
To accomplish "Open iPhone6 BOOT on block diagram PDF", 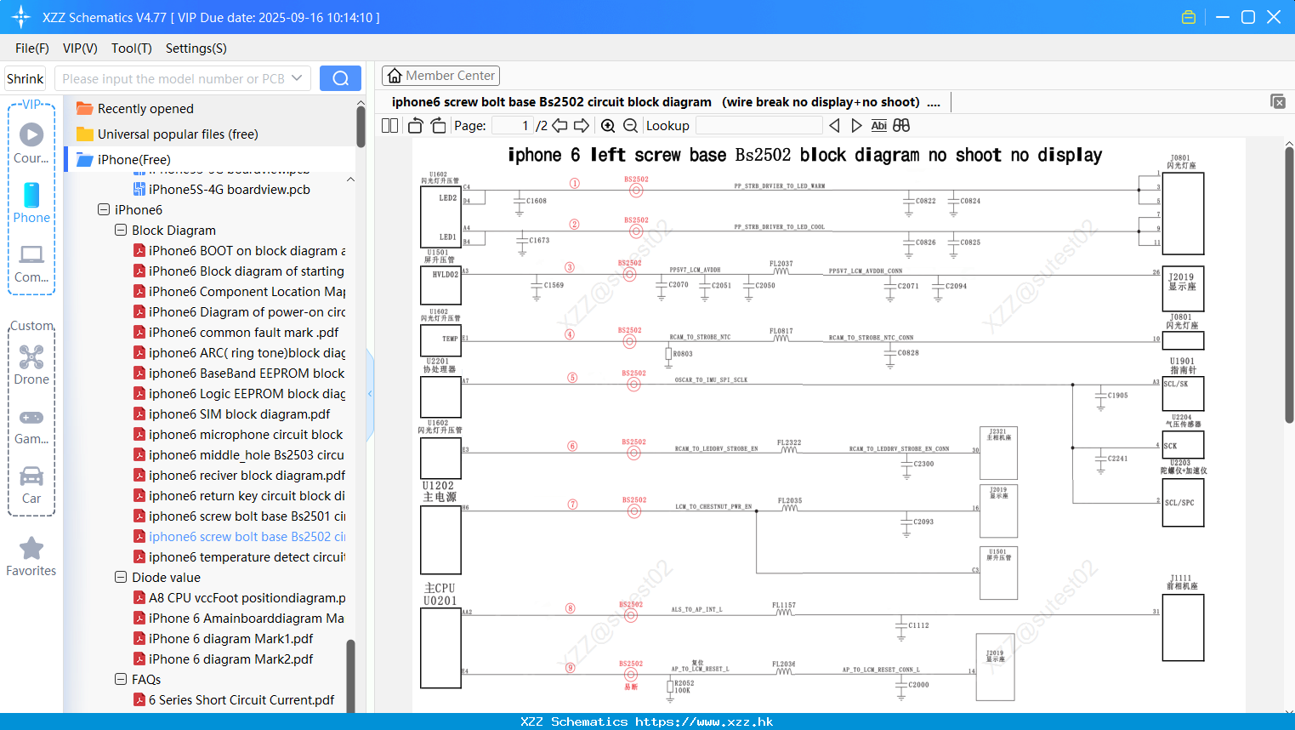I will [x=239, y=251].
